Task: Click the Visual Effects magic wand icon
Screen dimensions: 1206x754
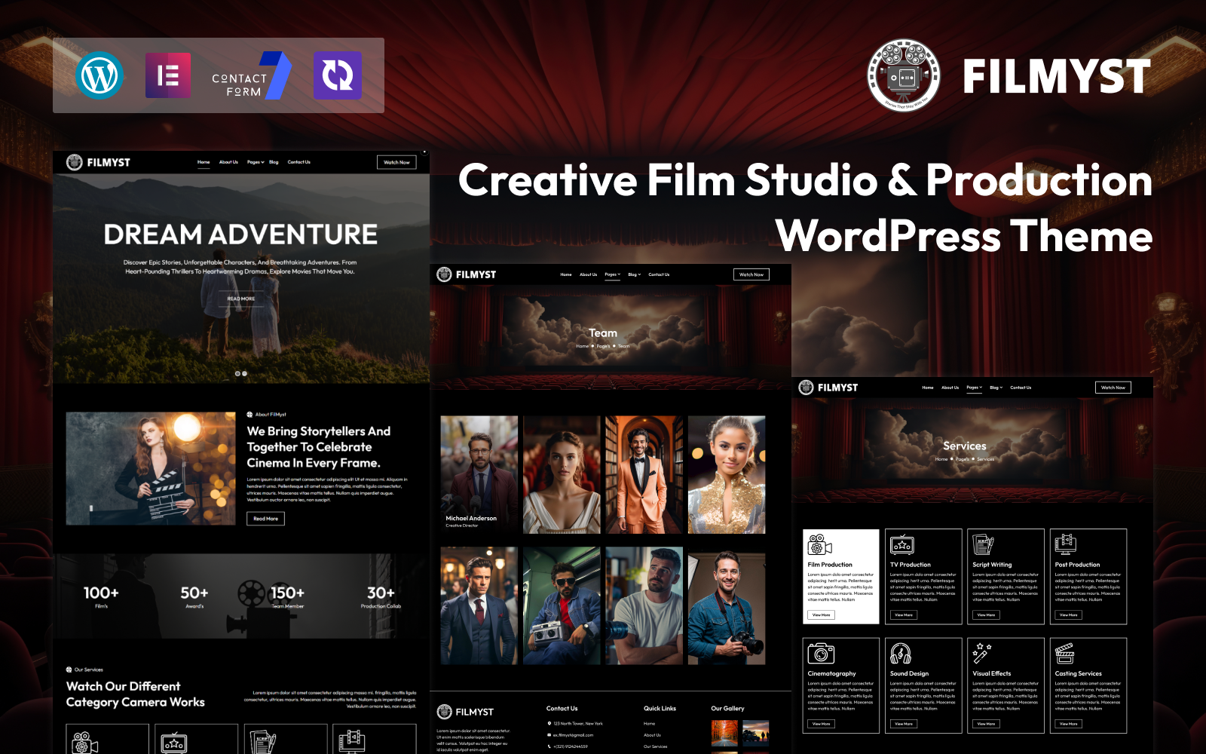Action: click(x=982, y=653)
